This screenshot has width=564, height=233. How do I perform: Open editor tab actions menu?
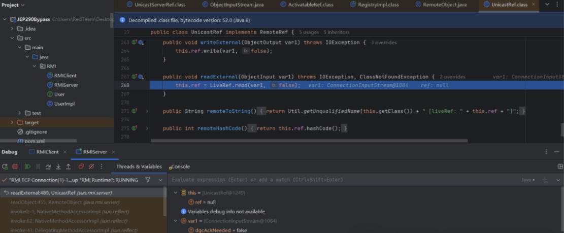(x=557, y=5)
